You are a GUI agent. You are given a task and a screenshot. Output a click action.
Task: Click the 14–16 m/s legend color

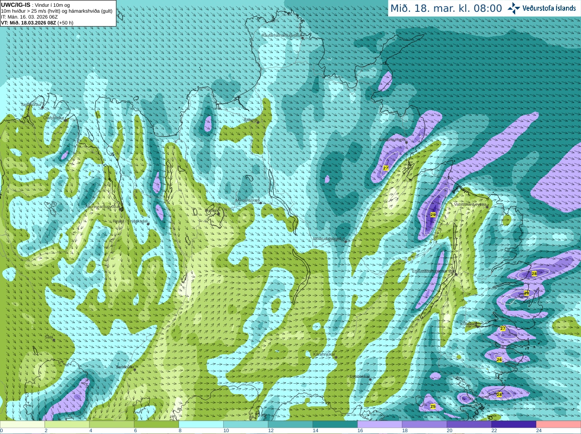(x=335, y=424)
